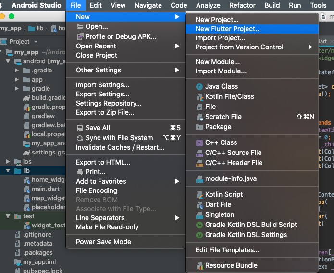The width and height of the screenshot is (334, 273).
Task: Open the Build menu
Action: 272,5
